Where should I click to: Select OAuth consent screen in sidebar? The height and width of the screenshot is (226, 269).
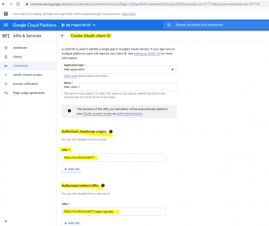click(x=27, y=74)
